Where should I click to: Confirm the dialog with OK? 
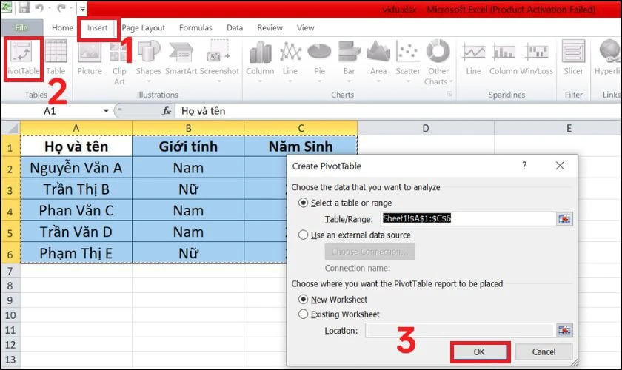point(479,351)
